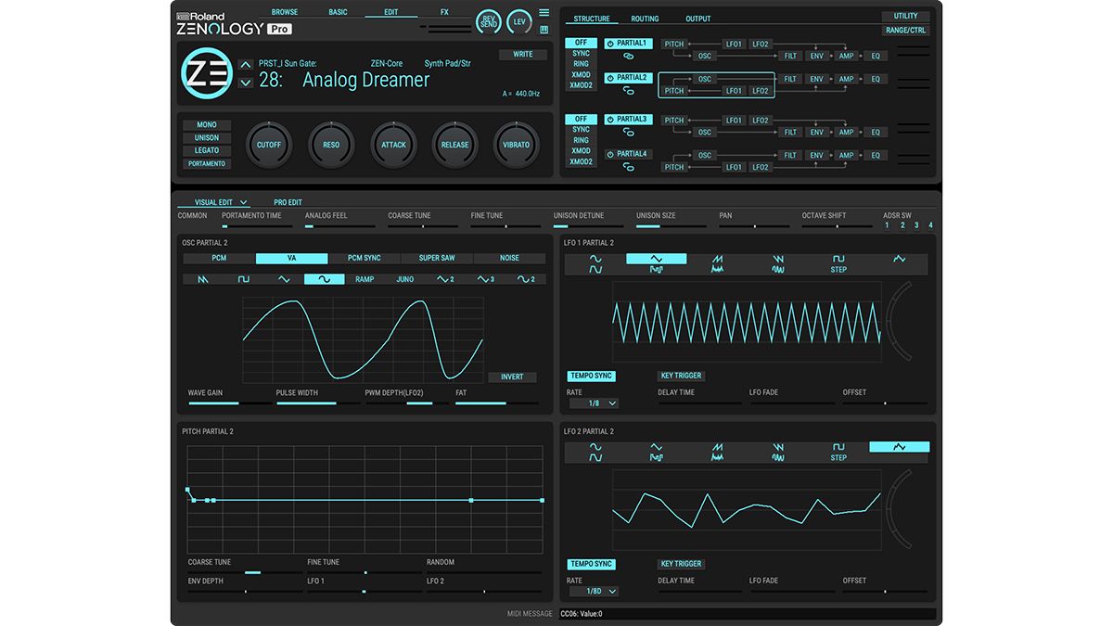Select RING structure in upper partial pair
This screenshot has height=626, width=1113.
pos(581,64)
